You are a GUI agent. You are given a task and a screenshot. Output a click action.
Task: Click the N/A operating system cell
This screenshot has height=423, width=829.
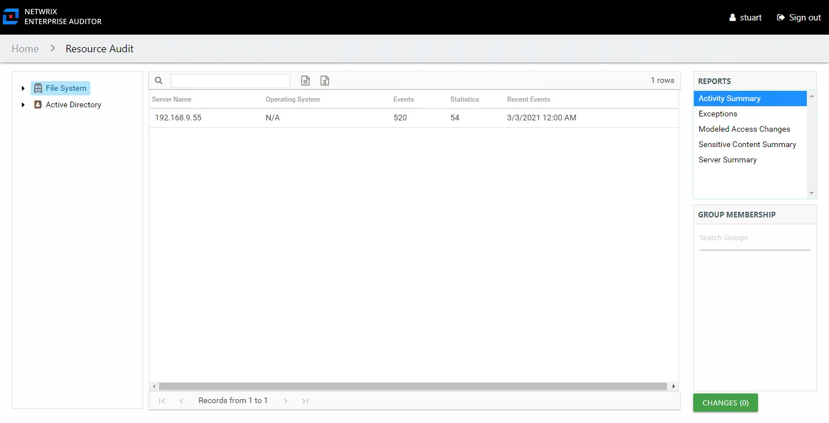[273, 118]
